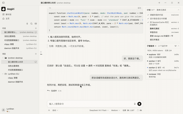Open the 自动 mode dropdown
The width and height of the screenshot is (183, 114).
55,110
